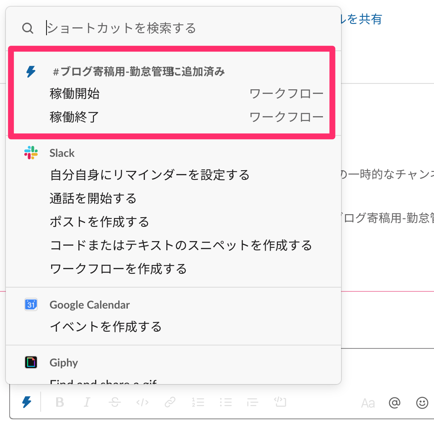Screen dimensions: 434x426
Task: Apply blockquote formatting icon
Action: point(253,403)
